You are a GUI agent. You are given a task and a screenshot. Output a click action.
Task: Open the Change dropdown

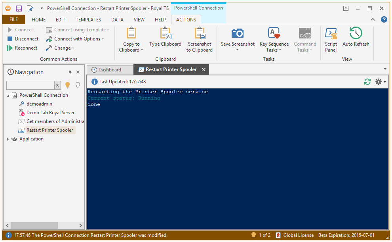coord(60,48)
